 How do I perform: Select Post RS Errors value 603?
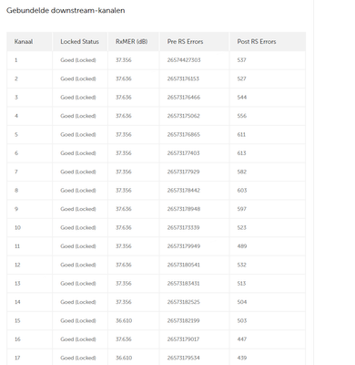point(242,191)
